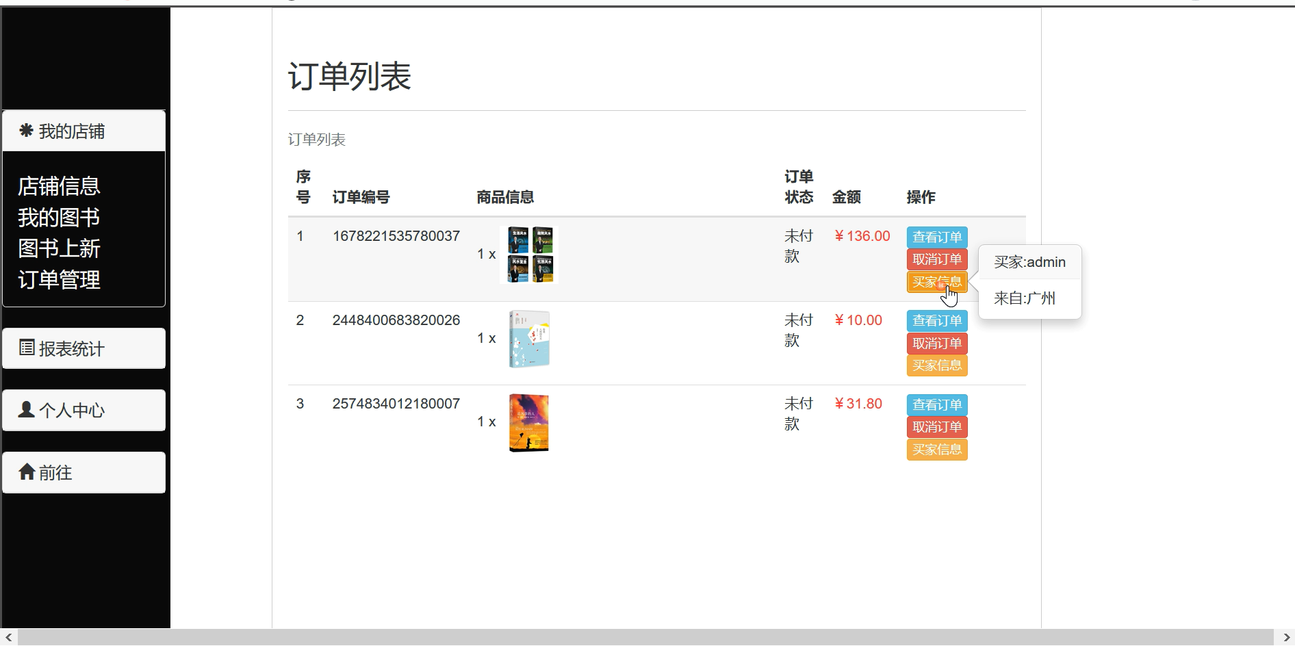The height and width of the screenshot is (646, 1295).
Task: Click 取消订单 on the first order
Action: click(936, 259)
